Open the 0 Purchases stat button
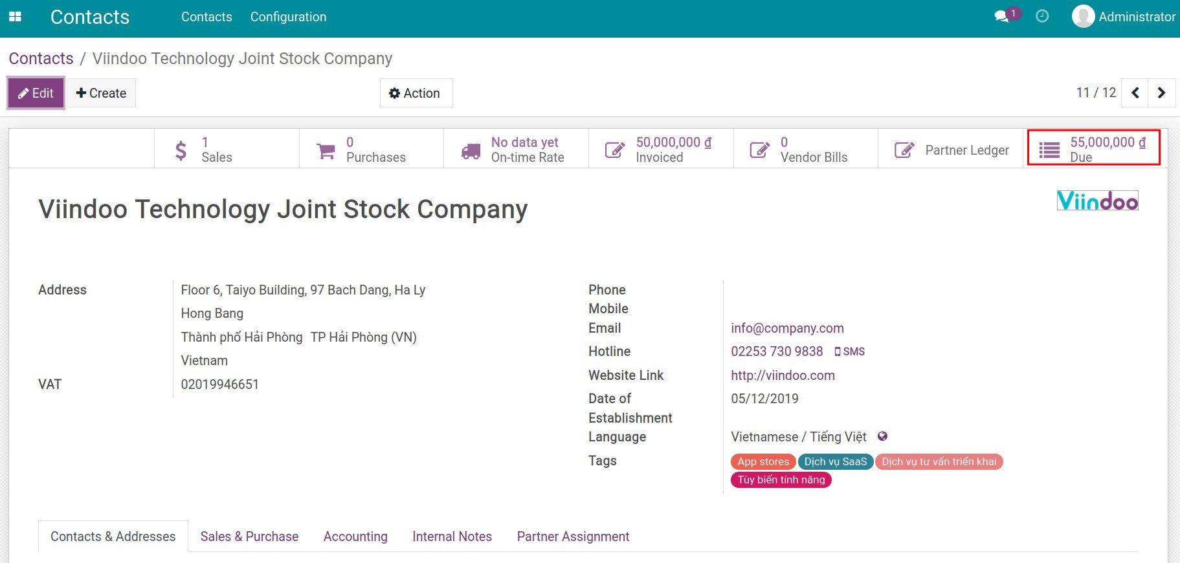 (x=372, y=149)
